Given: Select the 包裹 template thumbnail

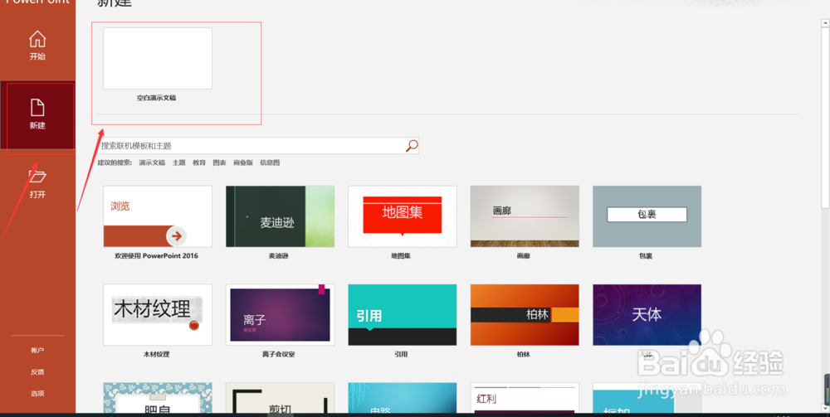Looking at the screenshot, I should pos(647,216).
